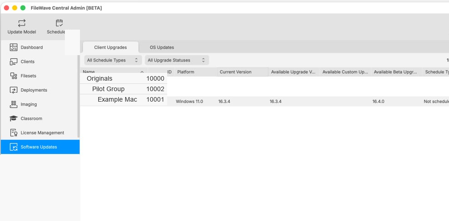The image size is (449, 221).
Task: Click the ID value 10002
Action: (x=155, y=89)
